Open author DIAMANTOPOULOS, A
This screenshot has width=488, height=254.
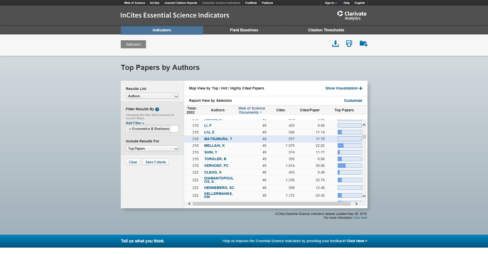tap(219, 180)
